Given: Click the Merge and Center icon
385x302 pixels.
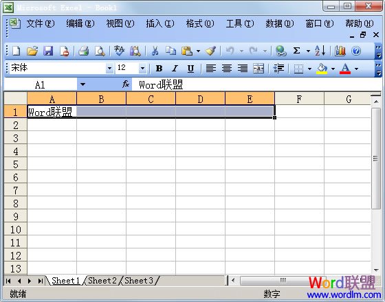Looking at the screenshot, I should coord(258,69).
